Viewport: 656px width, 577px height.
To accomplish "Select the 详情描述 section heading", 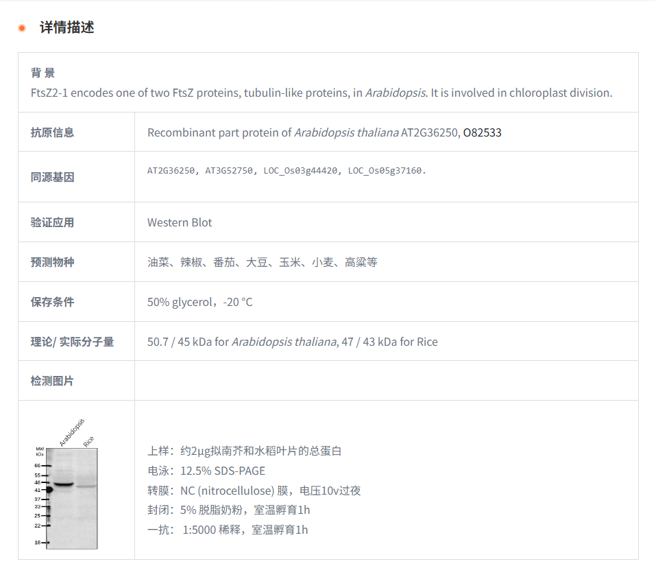I will (66, 27).
